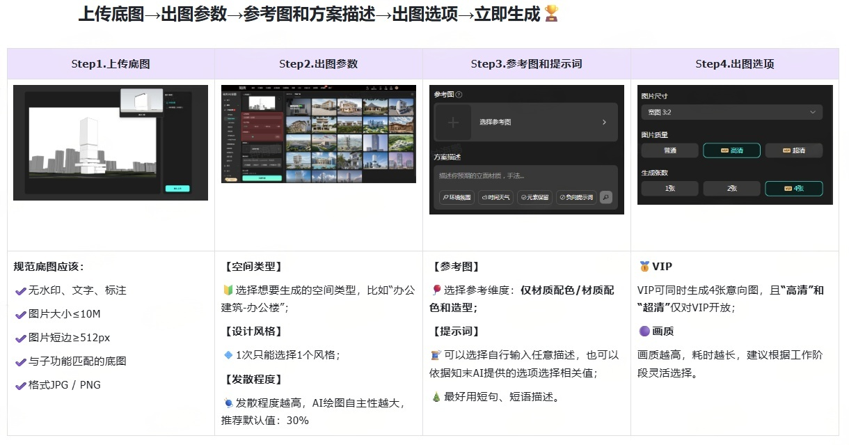Click the magnifier icon in 方案描述 box
This screenshot has height=445, width=849.
coord(606,198)
